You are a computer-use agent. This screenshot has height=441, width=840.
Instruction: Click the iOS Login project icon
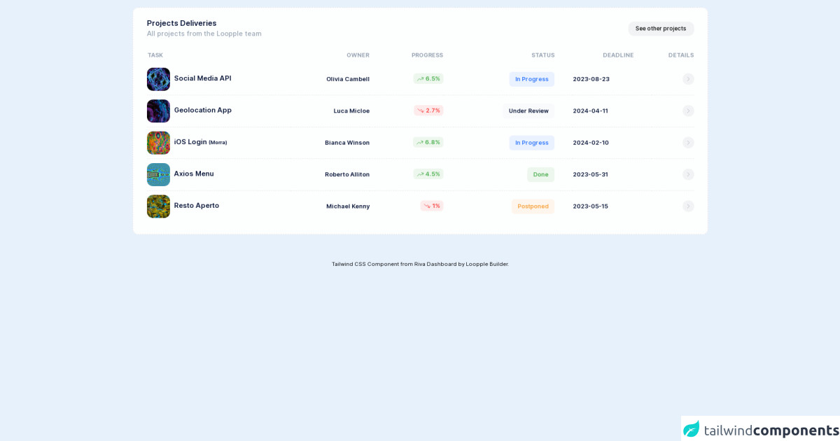tap(158, 142)
